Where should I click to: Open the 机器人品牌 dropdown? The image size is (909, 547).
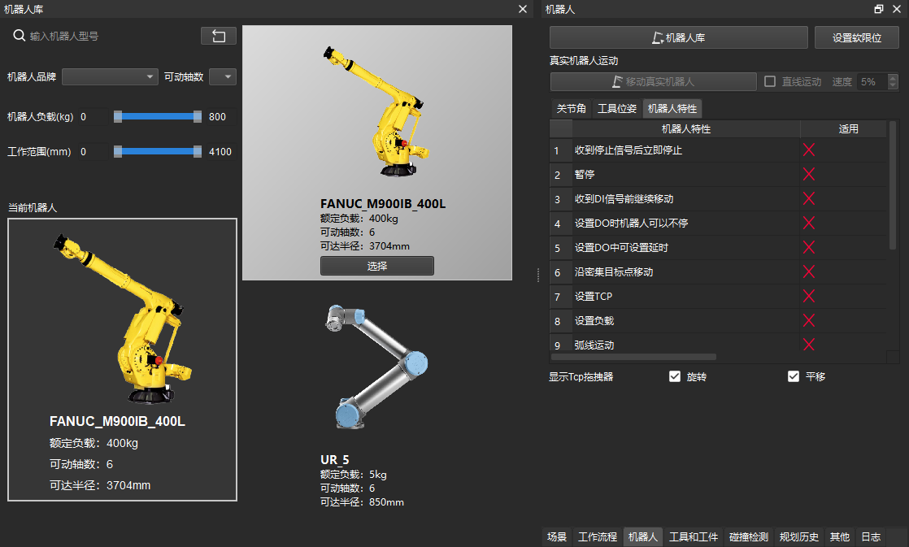pos(110,76)
